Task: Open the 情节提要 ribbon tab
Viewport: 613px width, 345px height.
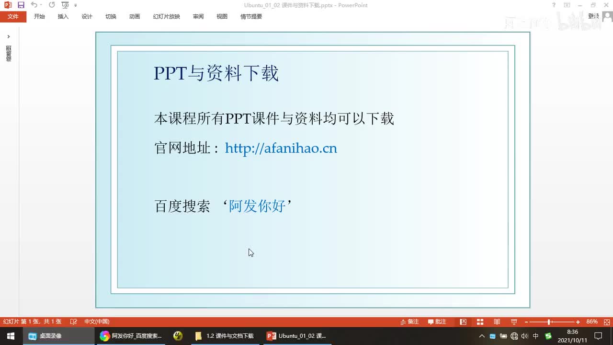Action: pos(251,16)
